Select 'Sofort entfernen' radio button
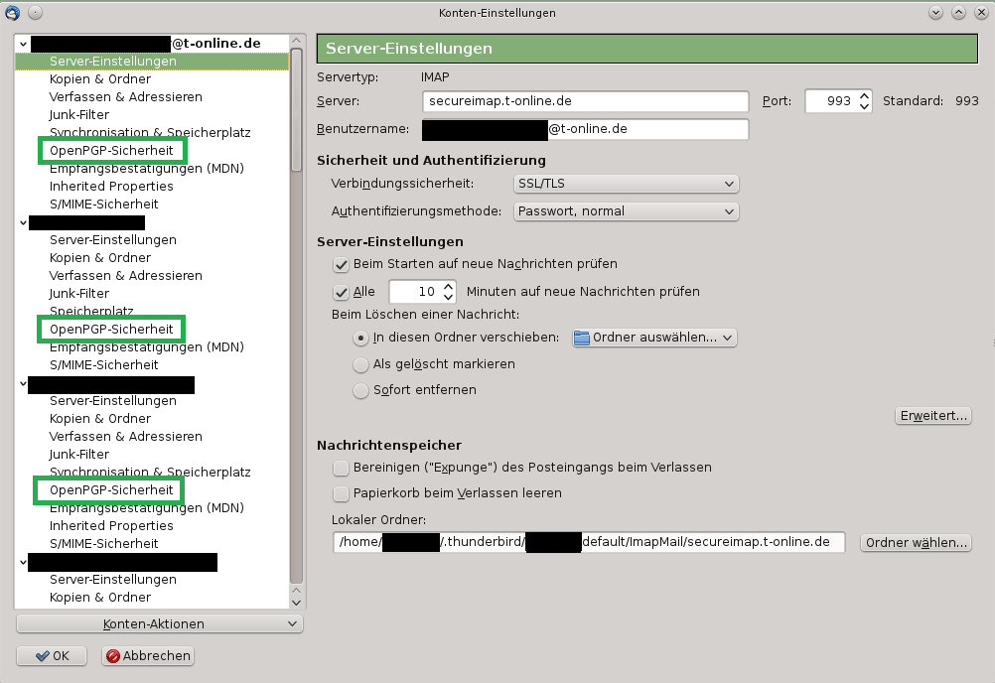Screen dimensions: 995x683 pos(360,390)
